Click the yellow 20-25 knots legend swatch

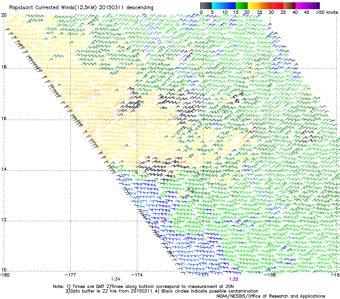click(x=254, y=6)
